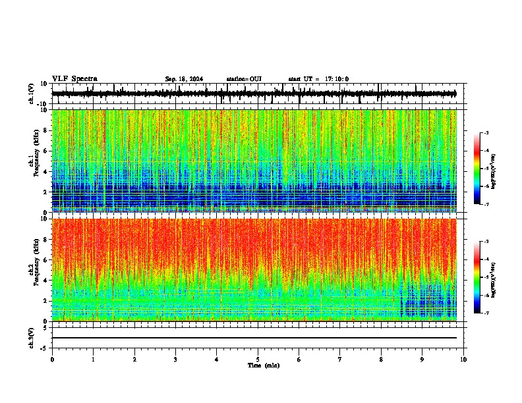
Task: Click the "-10" tick on ch.1(V) axis
Action: [x=42, y=104]
